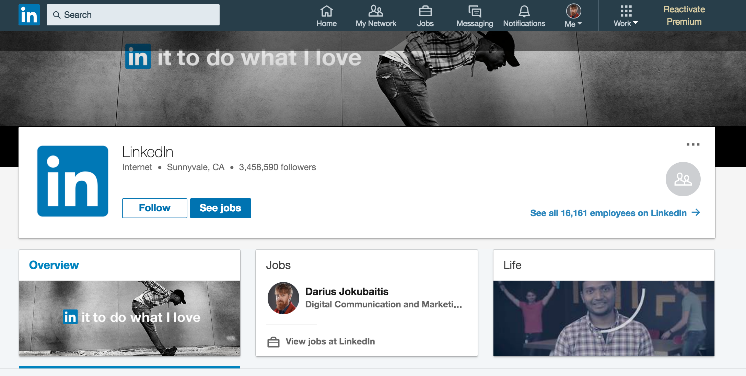
Task: Expand the Work apps grid dropdown
Action: pos(626,15)
